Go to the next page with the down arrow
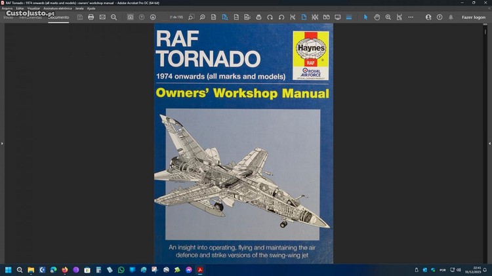492x276 pixels. (x=153, y=17)
